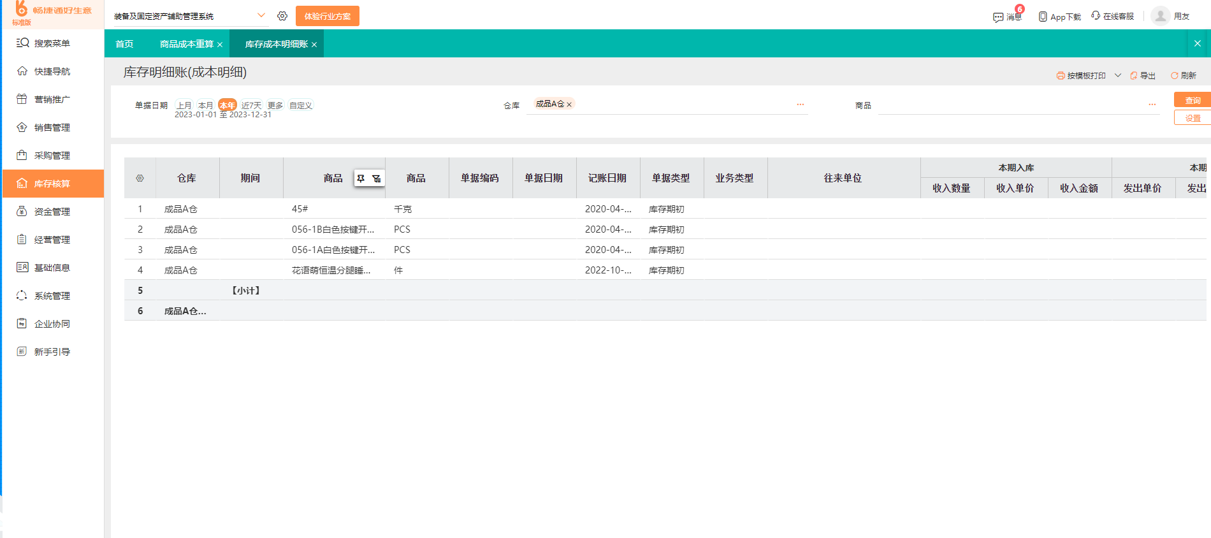
Task: Remove the 成品A仓 warehouse tag
Action: point(569,104)
